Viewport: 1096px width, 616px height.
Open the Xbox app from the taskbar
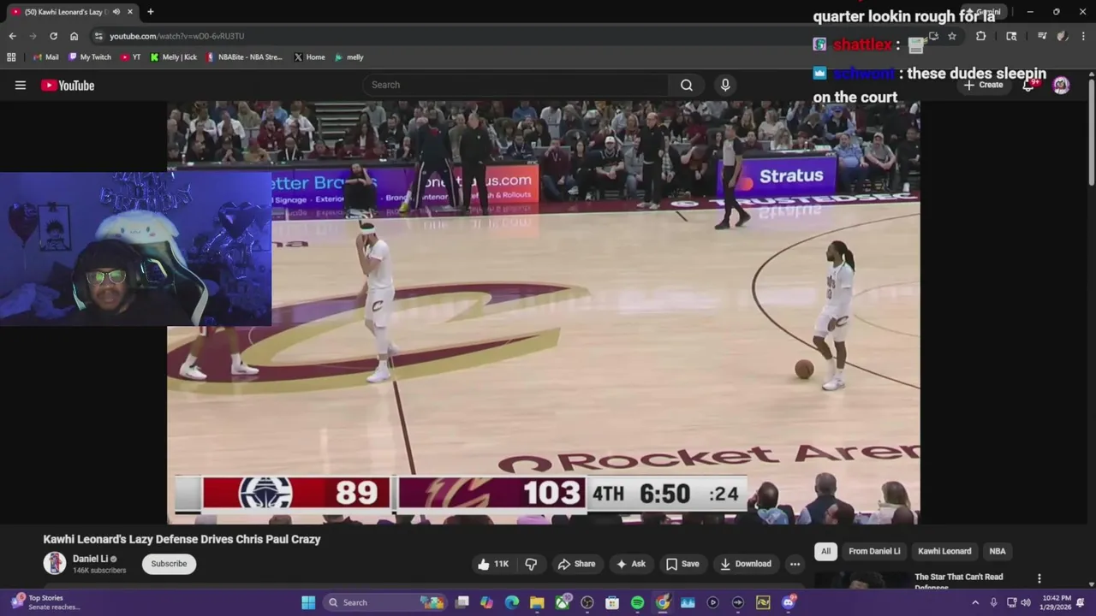(563, 602)
